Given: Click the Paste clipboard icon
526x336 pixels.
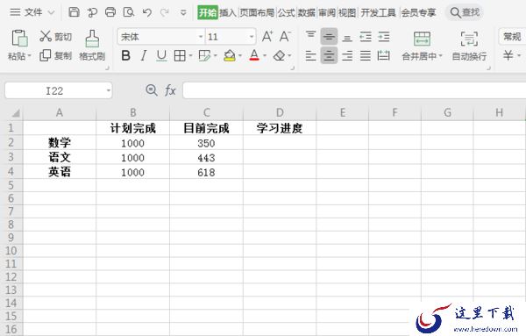Looking at the screenshot, I should [19, 38].
